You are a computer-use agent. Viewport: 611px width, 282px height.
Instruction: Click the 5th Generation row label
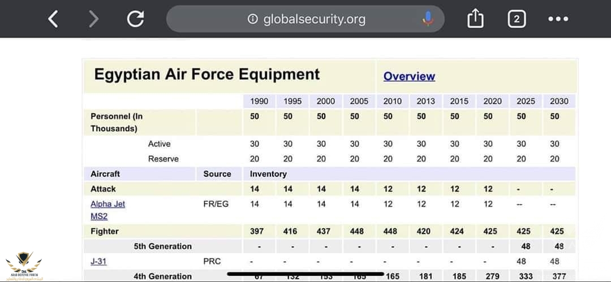tap(162, 246)
